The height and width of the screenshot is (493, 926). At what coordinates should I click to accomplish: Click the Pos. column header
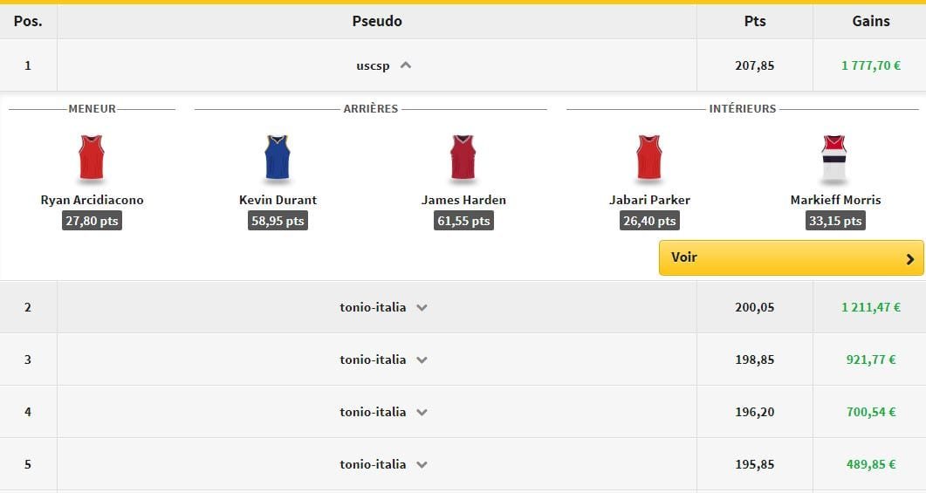point(28,21)
